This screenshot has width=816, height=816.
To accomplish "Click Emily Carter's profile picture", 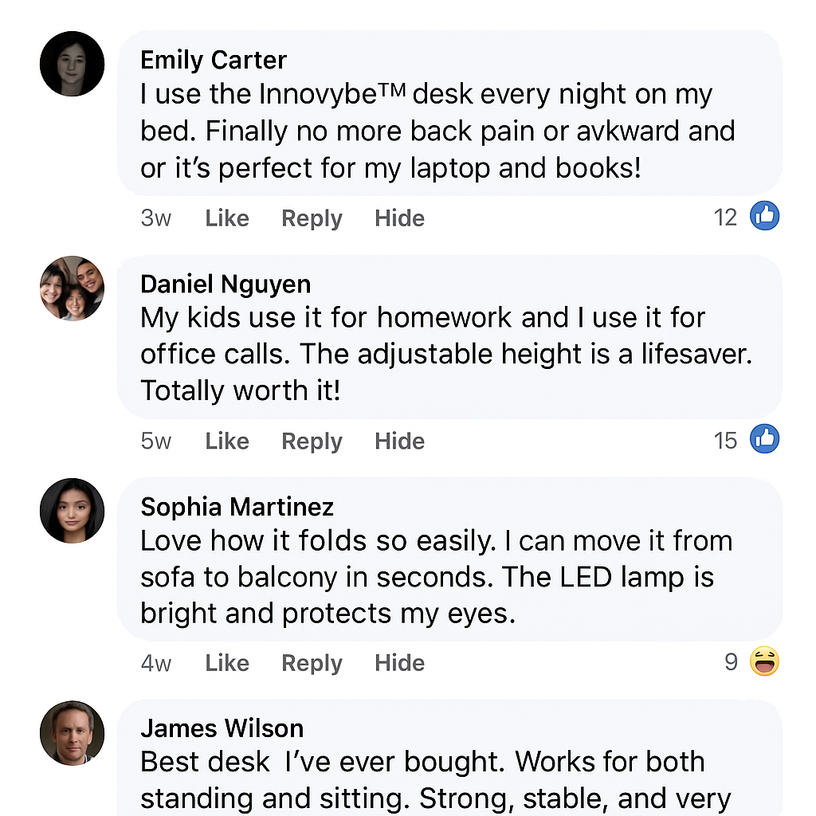I will click(x=72, y=64).
